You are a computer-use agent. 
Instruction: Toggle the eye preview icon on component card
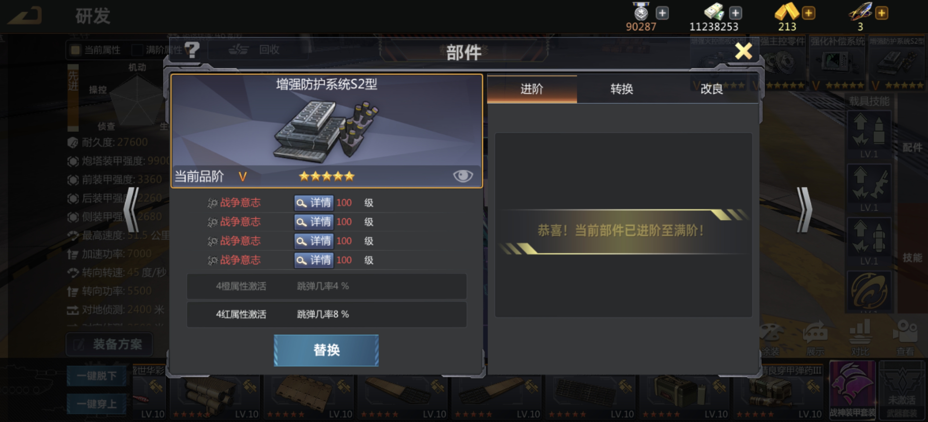tap(463, 176)
